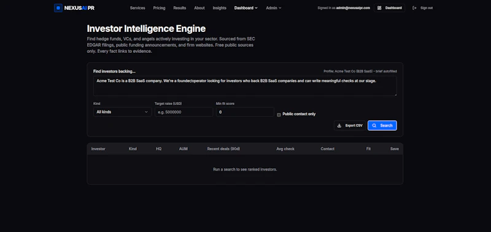Screen dimensions: 491x232
Task: Click the Find investors backing text area
Action: coord(245,86)
